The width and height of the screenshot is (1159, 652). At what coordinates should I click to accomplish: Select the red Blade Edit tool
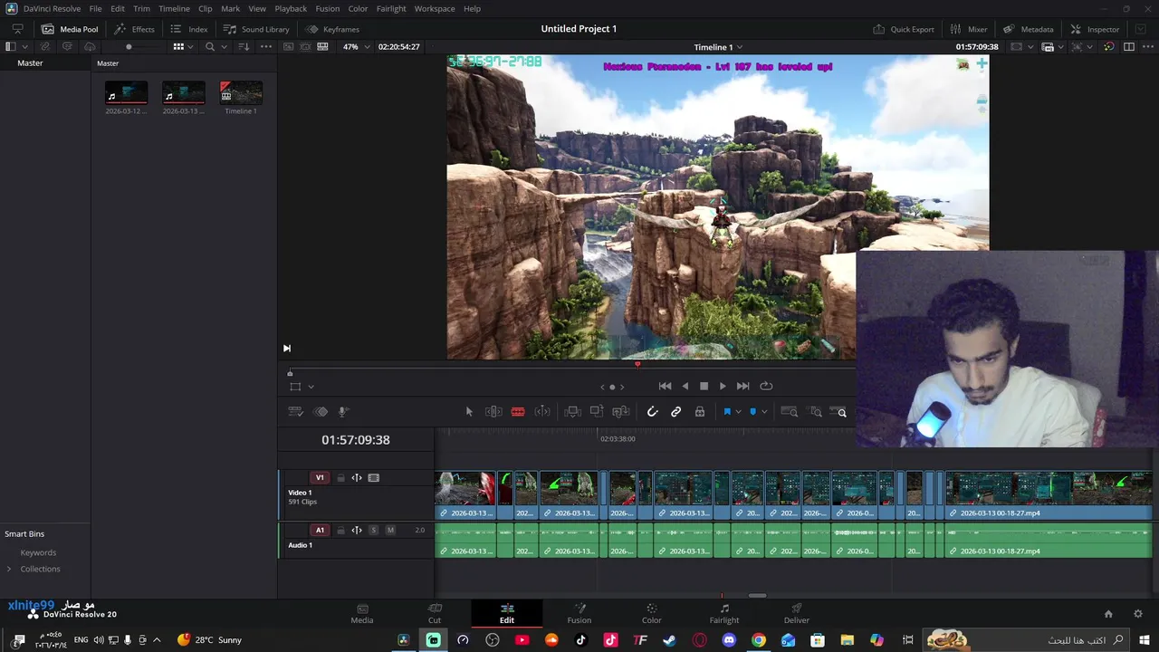pyautogui.click(x=518, y=411)
